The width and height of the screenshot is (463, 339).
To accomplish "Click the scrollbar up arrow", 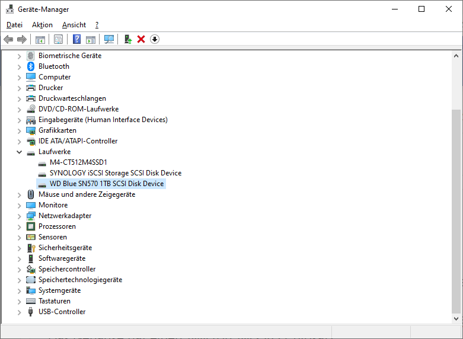I will pyautogui.click(x=456, y=56).
